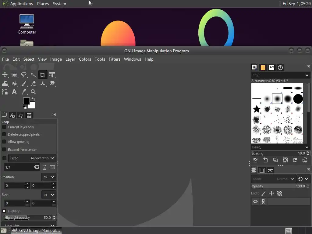Toggle lock position and size
This screenshot has height=234, width=312.
(x=271, y=193)
